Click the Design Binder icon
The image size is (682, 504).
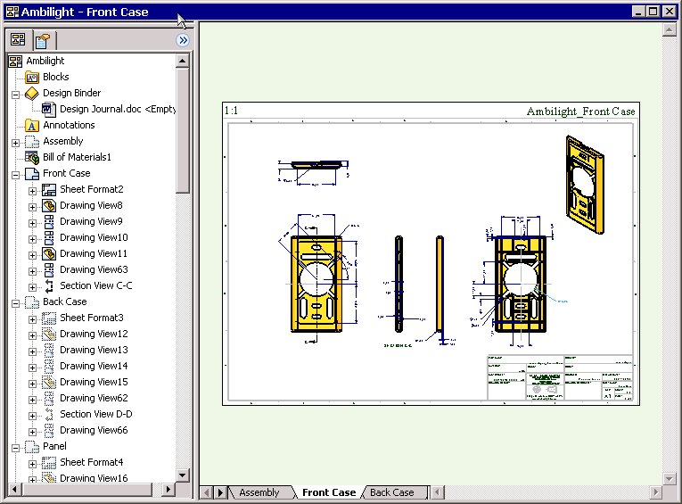pos(32,93)
